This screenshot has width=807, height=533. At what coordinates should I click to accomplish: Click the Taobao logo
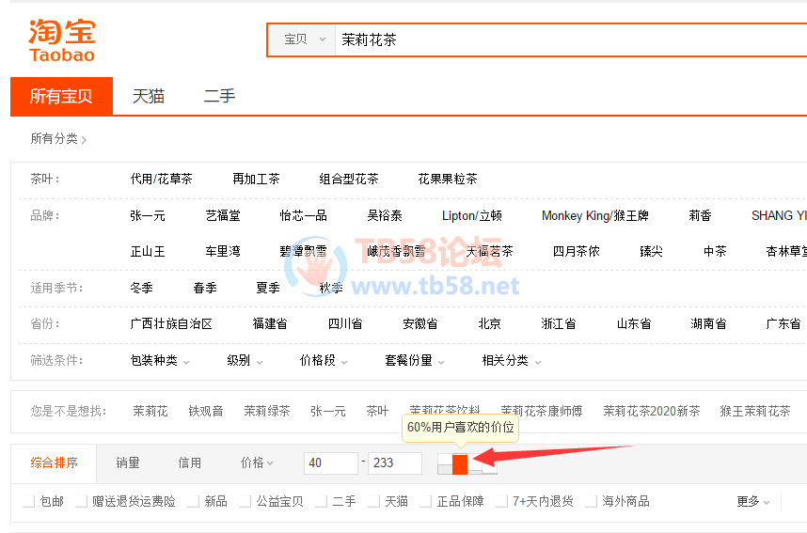tap(62, 40)
